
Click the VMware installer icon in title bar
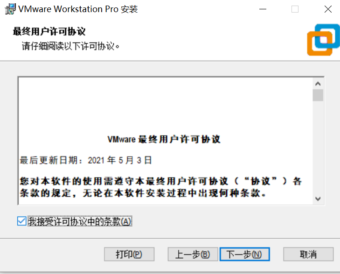[x=10, y=9]
